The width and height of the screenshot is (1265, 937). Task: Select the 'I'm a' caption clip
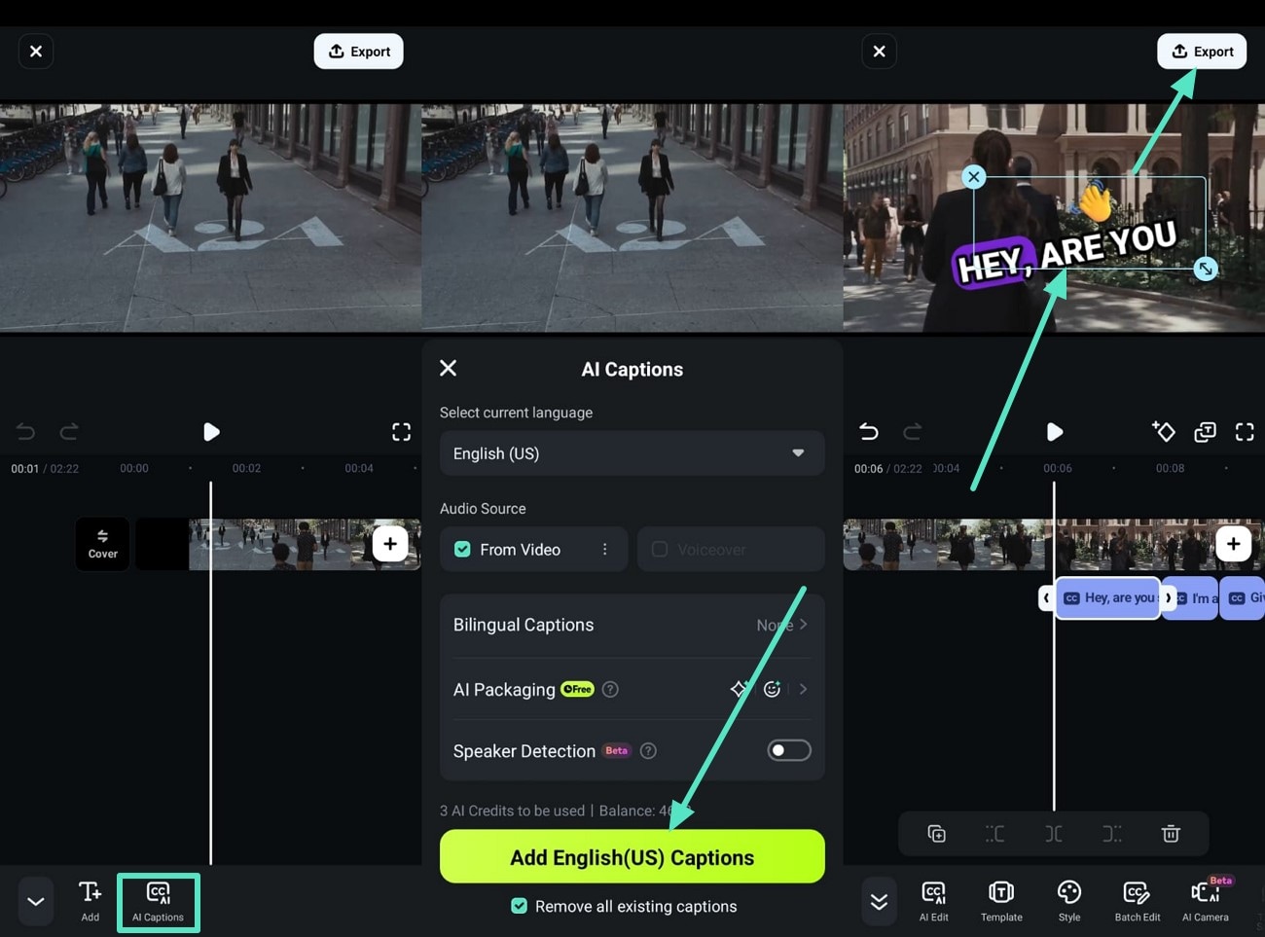pyautogui.click(x=1198, y=598)
